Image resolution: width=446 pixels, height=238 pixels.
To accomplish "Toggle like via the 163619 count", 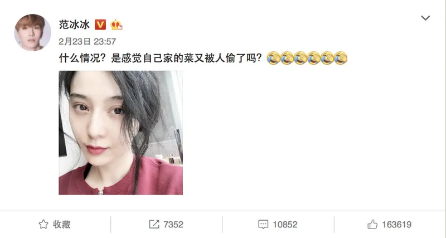I will (x=396, y=225).
